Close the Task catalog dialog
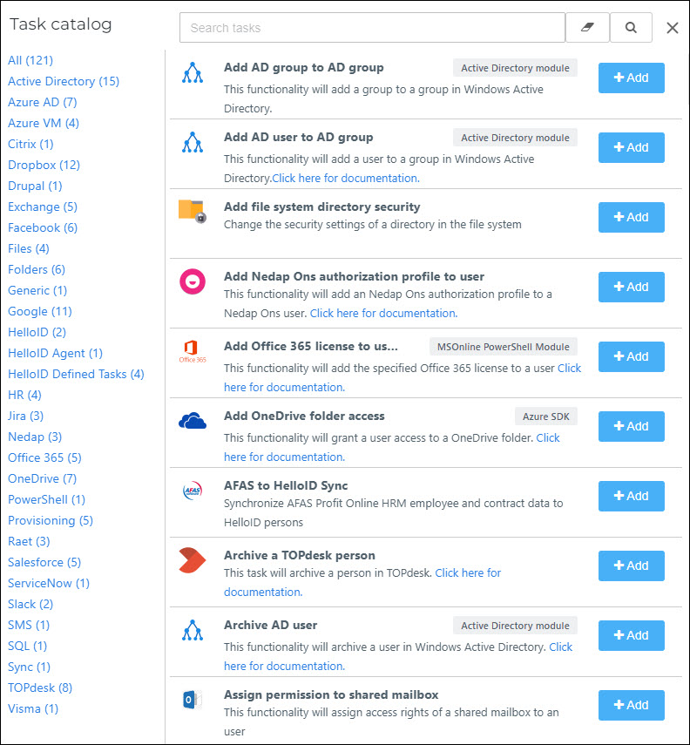This screenshot has width=690, height=745. click(672, 28)
